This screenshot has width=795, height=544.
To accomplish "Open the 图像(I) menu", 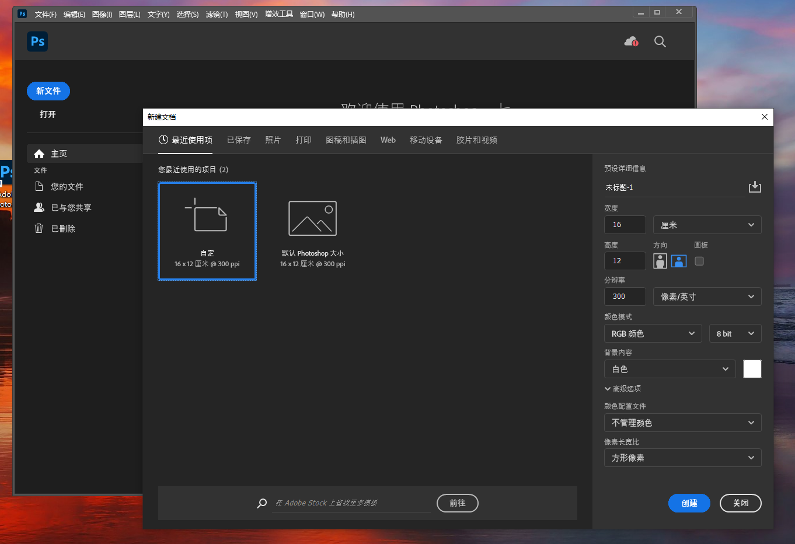I will (x=102, y=14).
